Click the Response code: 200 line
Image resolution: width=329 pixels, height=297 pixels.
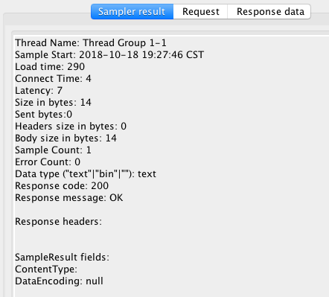pyautogui.click(x=62, y=186)
